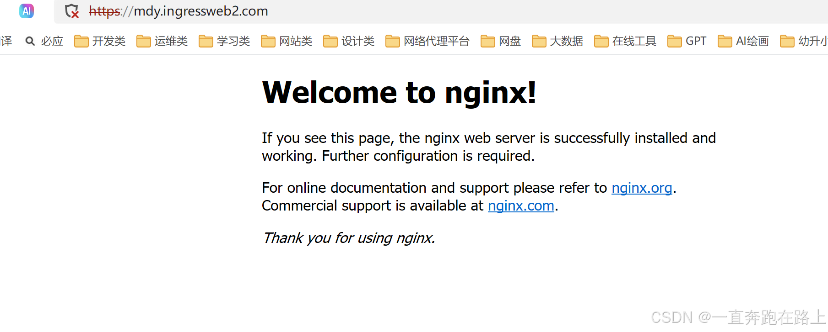
Task: Open the 网盘 bookmark folder
Action: point(501,41)
